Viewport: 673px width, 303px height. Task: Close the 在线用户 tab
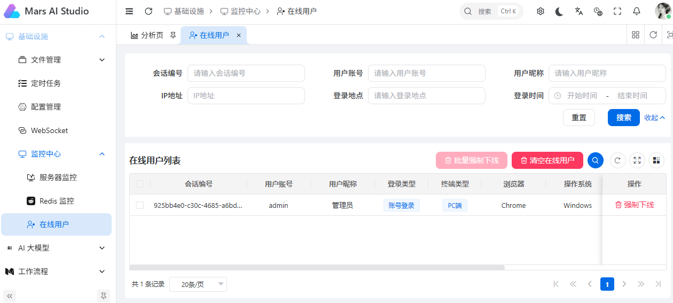coord(239,35)
